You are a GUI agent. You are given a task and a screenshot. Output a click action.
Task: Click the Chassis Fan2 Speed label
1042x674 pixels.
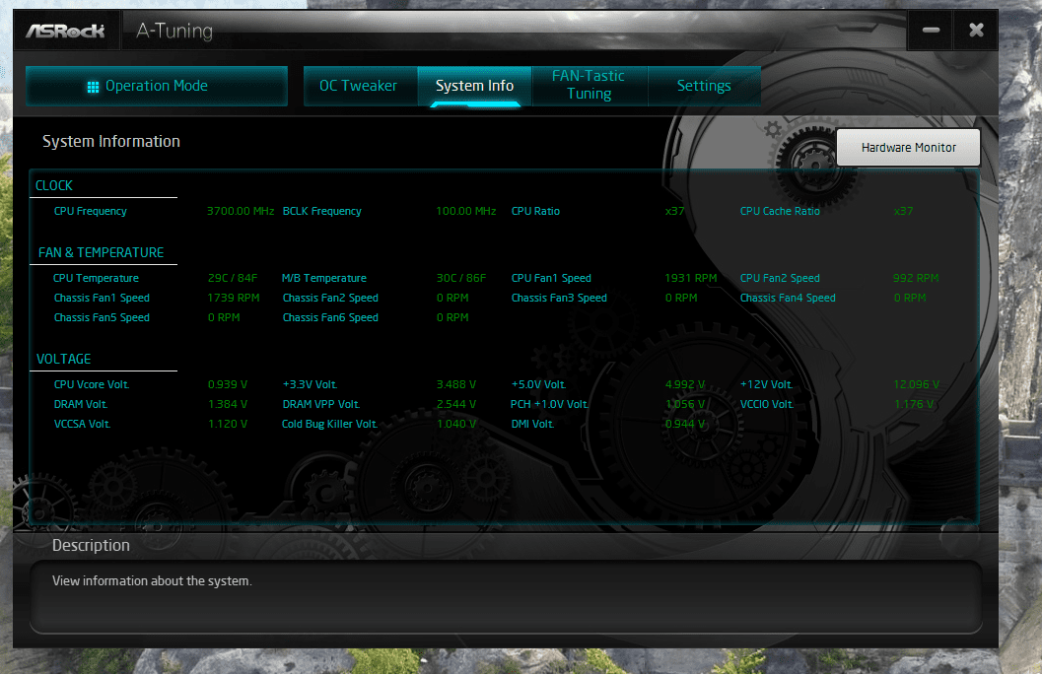(330, 299)
